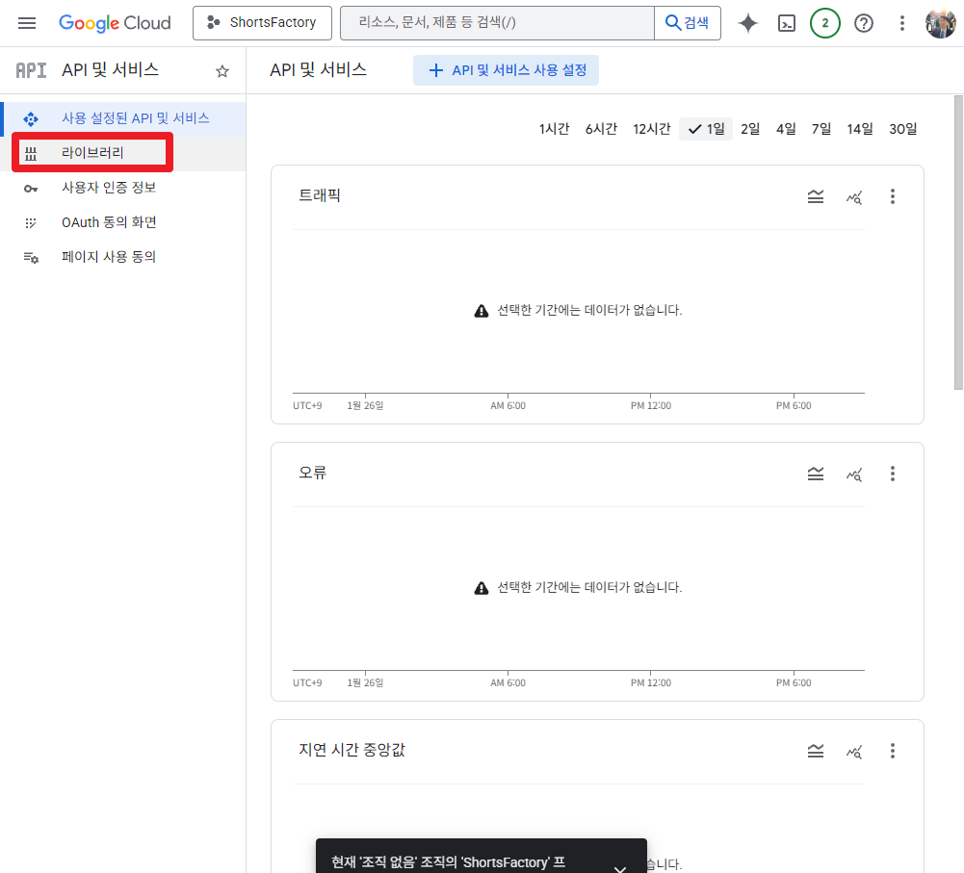Open notifications showing 2 items
Screen dimensions: 964x873
[824, 22]
